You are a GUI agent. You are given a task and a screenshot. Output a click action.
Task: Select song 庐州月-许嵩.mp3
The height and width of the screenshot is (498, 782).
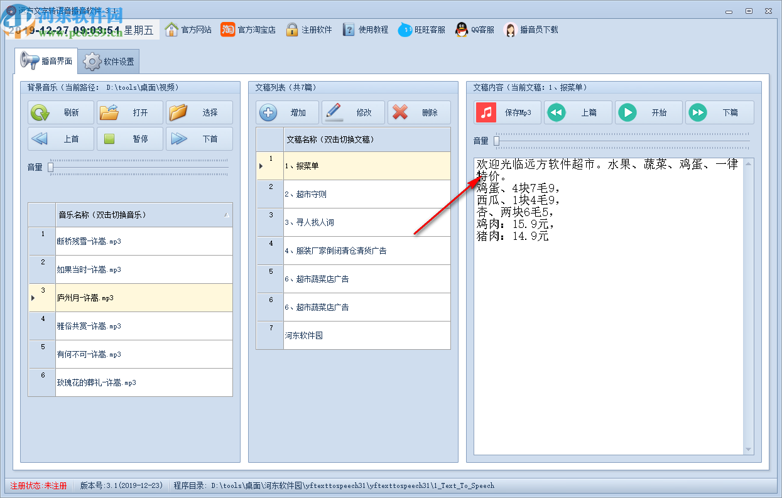tap(144, 298)
